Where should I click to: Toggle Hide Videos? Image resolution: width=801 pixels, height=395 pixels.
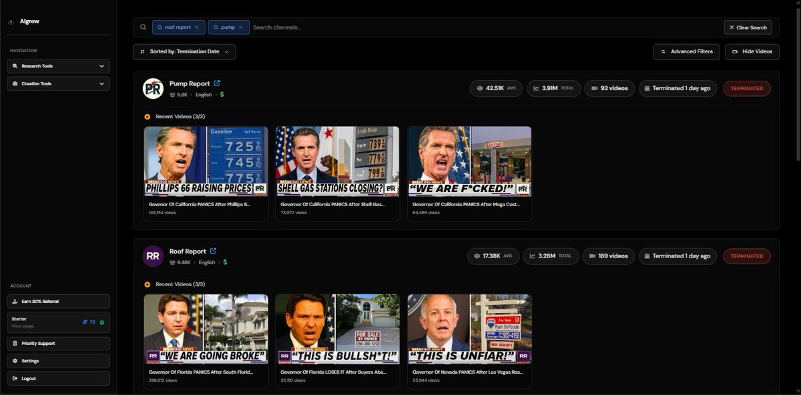tap(752, 51)
